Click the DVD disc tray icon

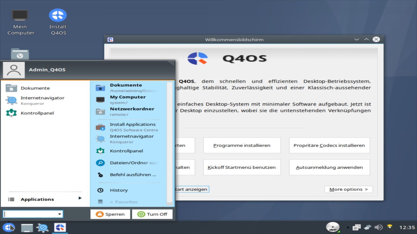tap(333, 227)
